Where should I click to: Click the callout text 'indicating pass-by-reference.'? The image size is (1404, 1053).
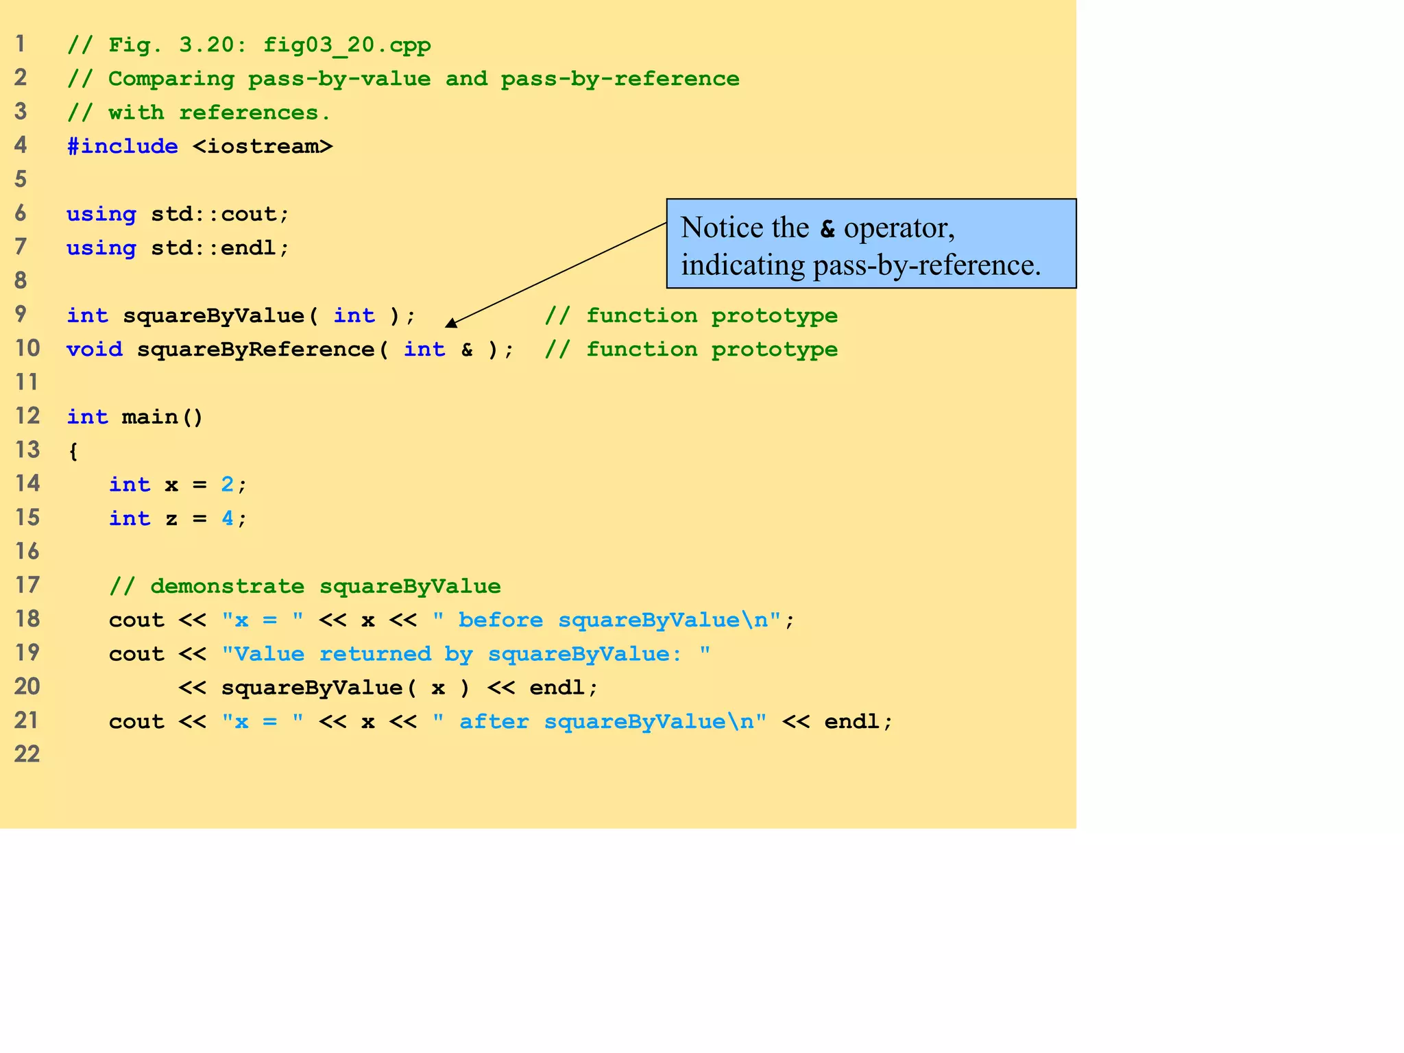pyautogui.click(x=861, y=265)
